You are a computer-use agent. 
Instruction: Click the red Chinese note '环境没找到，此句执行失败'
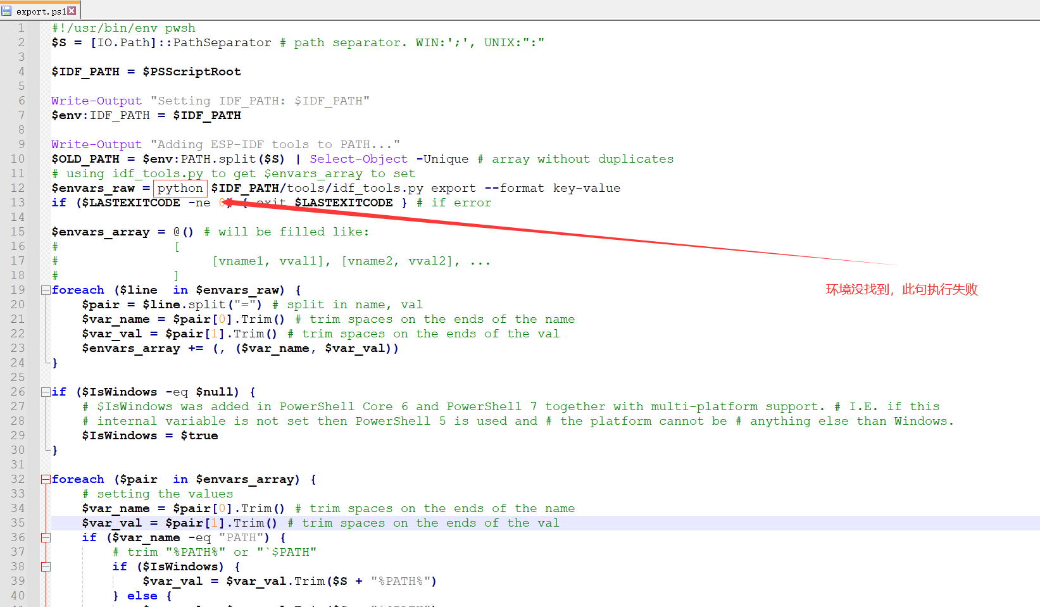point(902,290)
